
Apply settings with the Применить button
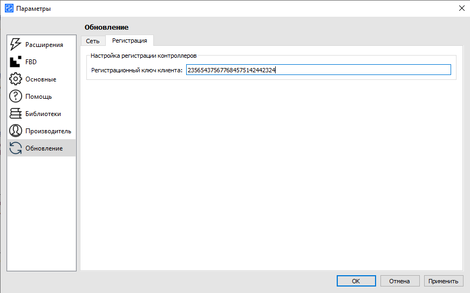(444, 281)
